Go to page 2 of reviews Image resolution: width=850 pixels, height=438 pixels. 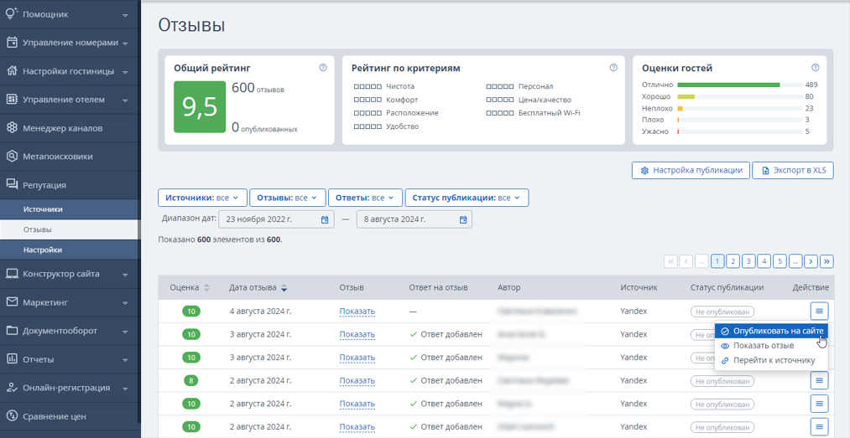click(733, 261)
